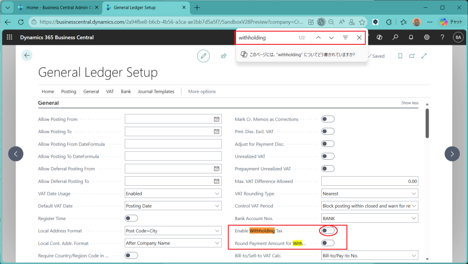The width and height of the screenshot is (468, 264).
Task: Click the pencil edit icon
Action: tap(203, 56)
